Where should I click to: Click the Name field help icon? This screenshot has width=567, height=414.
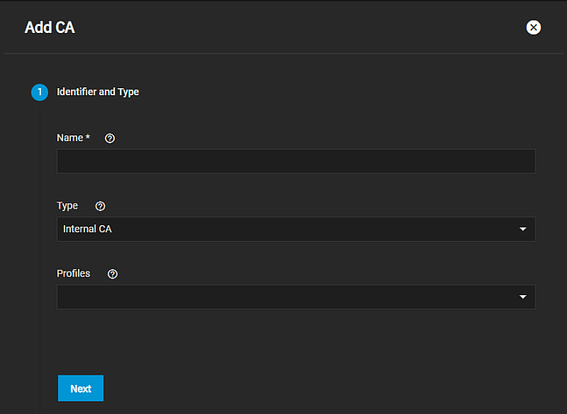(x=109, y=138)
